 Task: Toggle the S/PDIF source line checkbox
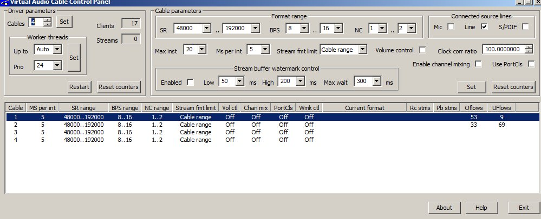525,26
